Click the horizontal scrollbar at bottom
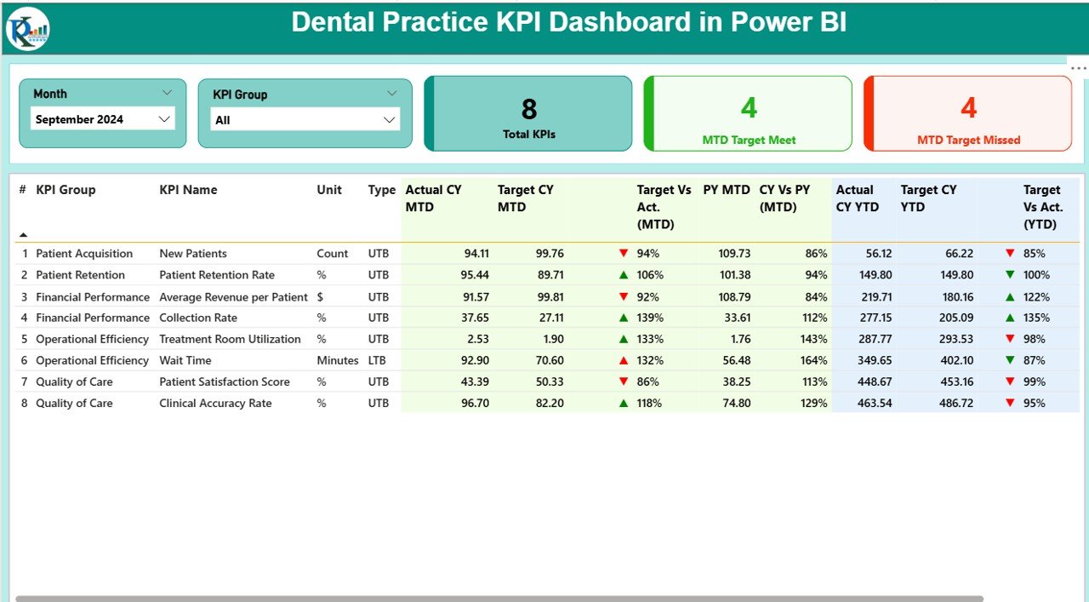Screen dimensions: 1089x602 point(499,598)
